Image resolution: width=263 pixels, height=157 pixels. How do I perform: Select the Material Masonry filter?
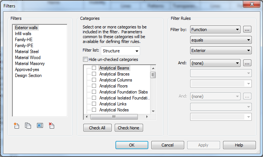30,64
